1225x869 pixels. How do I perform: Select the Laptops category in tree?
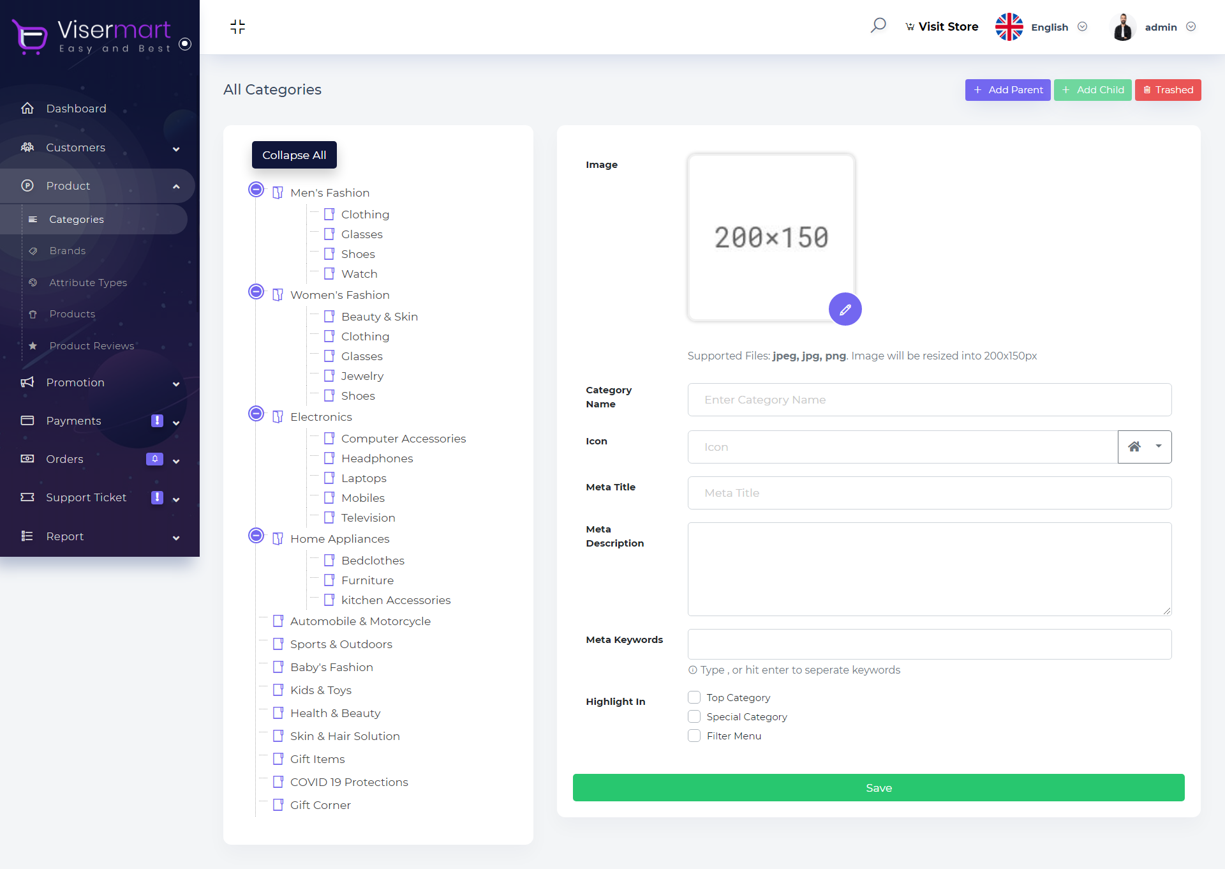tap(364, 478)
